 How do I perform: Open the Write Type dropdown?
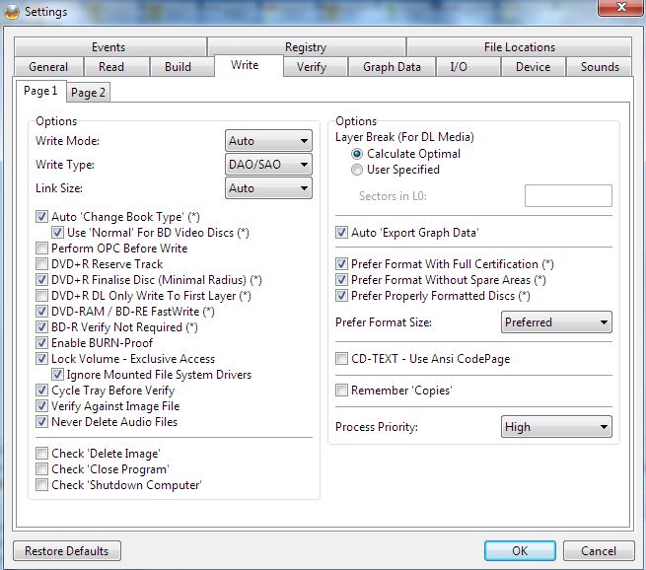(268, 165)
